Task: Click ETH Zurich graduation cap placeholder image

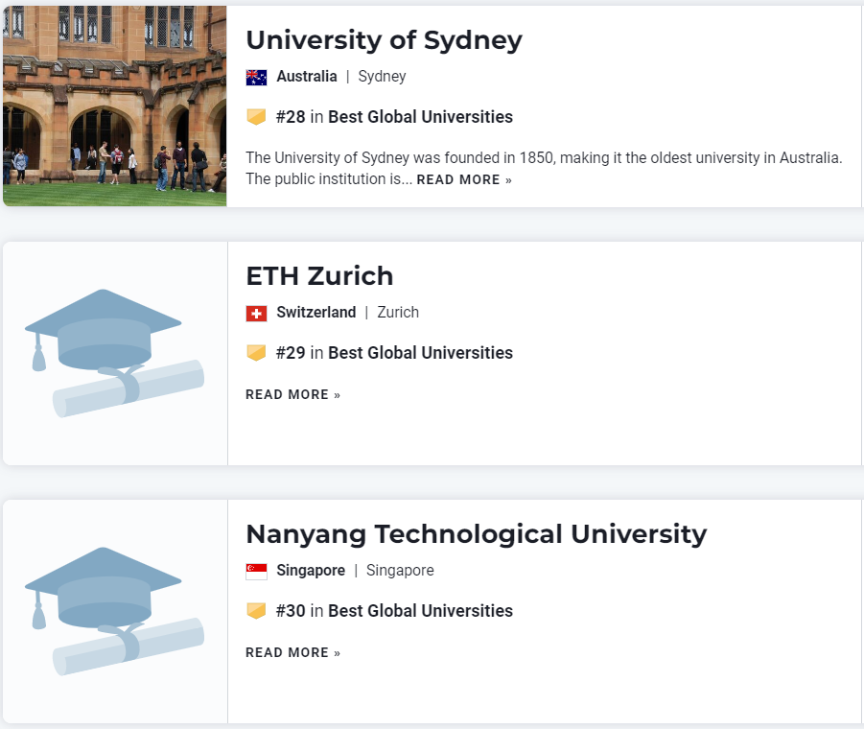Action: coord(115,353)
